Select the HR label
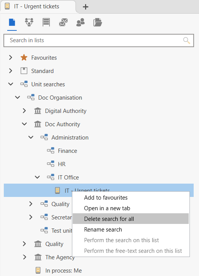The width and height of the screenshot is (199, 276). coord(62,164)
